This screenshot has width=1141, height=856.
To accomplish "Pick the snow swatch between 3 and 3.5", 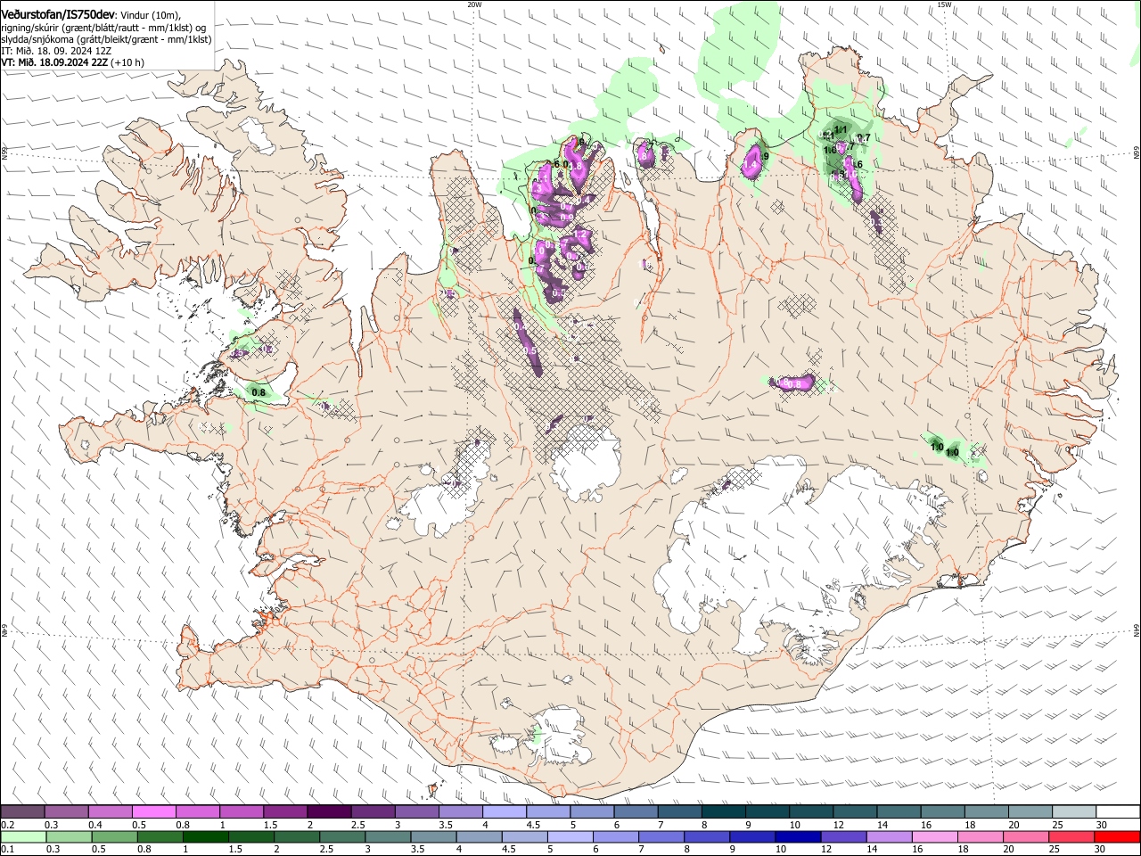I will pos(416,812).
